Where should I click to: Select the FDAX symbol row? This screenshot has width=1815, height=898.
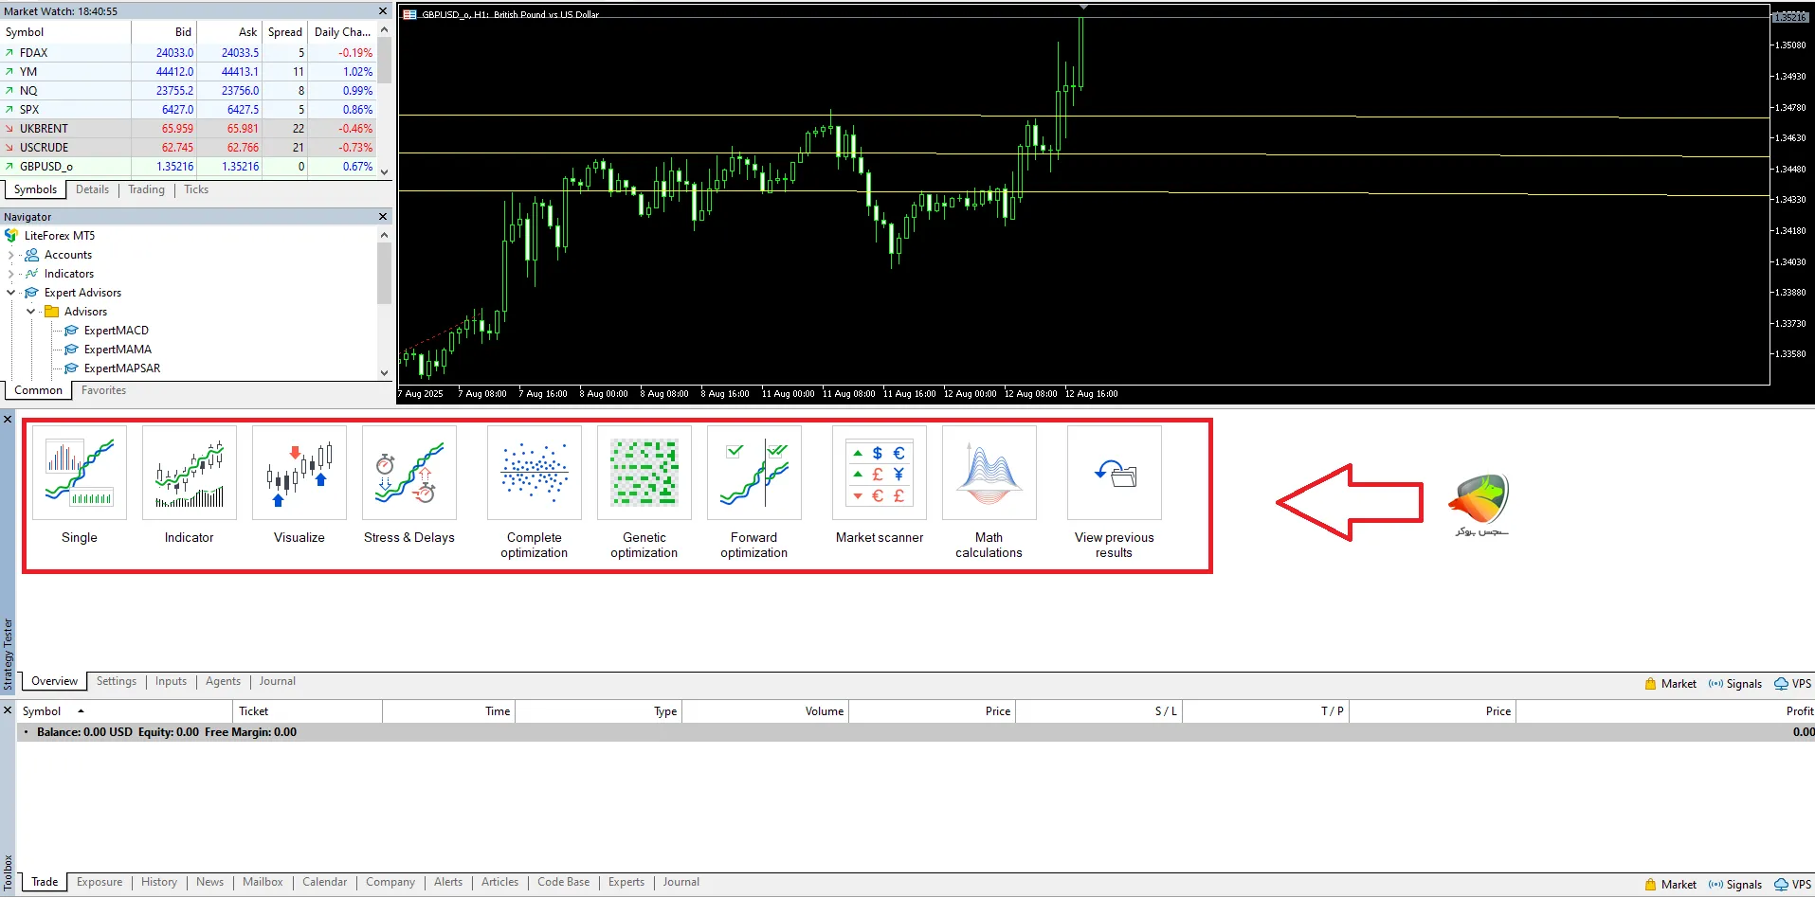(x=188, y=53)
